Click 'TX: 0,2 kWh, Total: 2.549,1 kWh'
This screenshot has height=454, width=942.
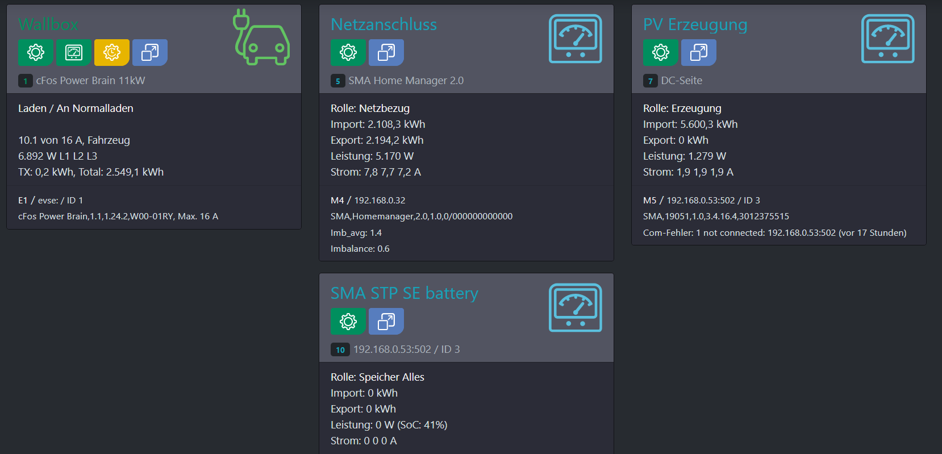tap(91, 172)
